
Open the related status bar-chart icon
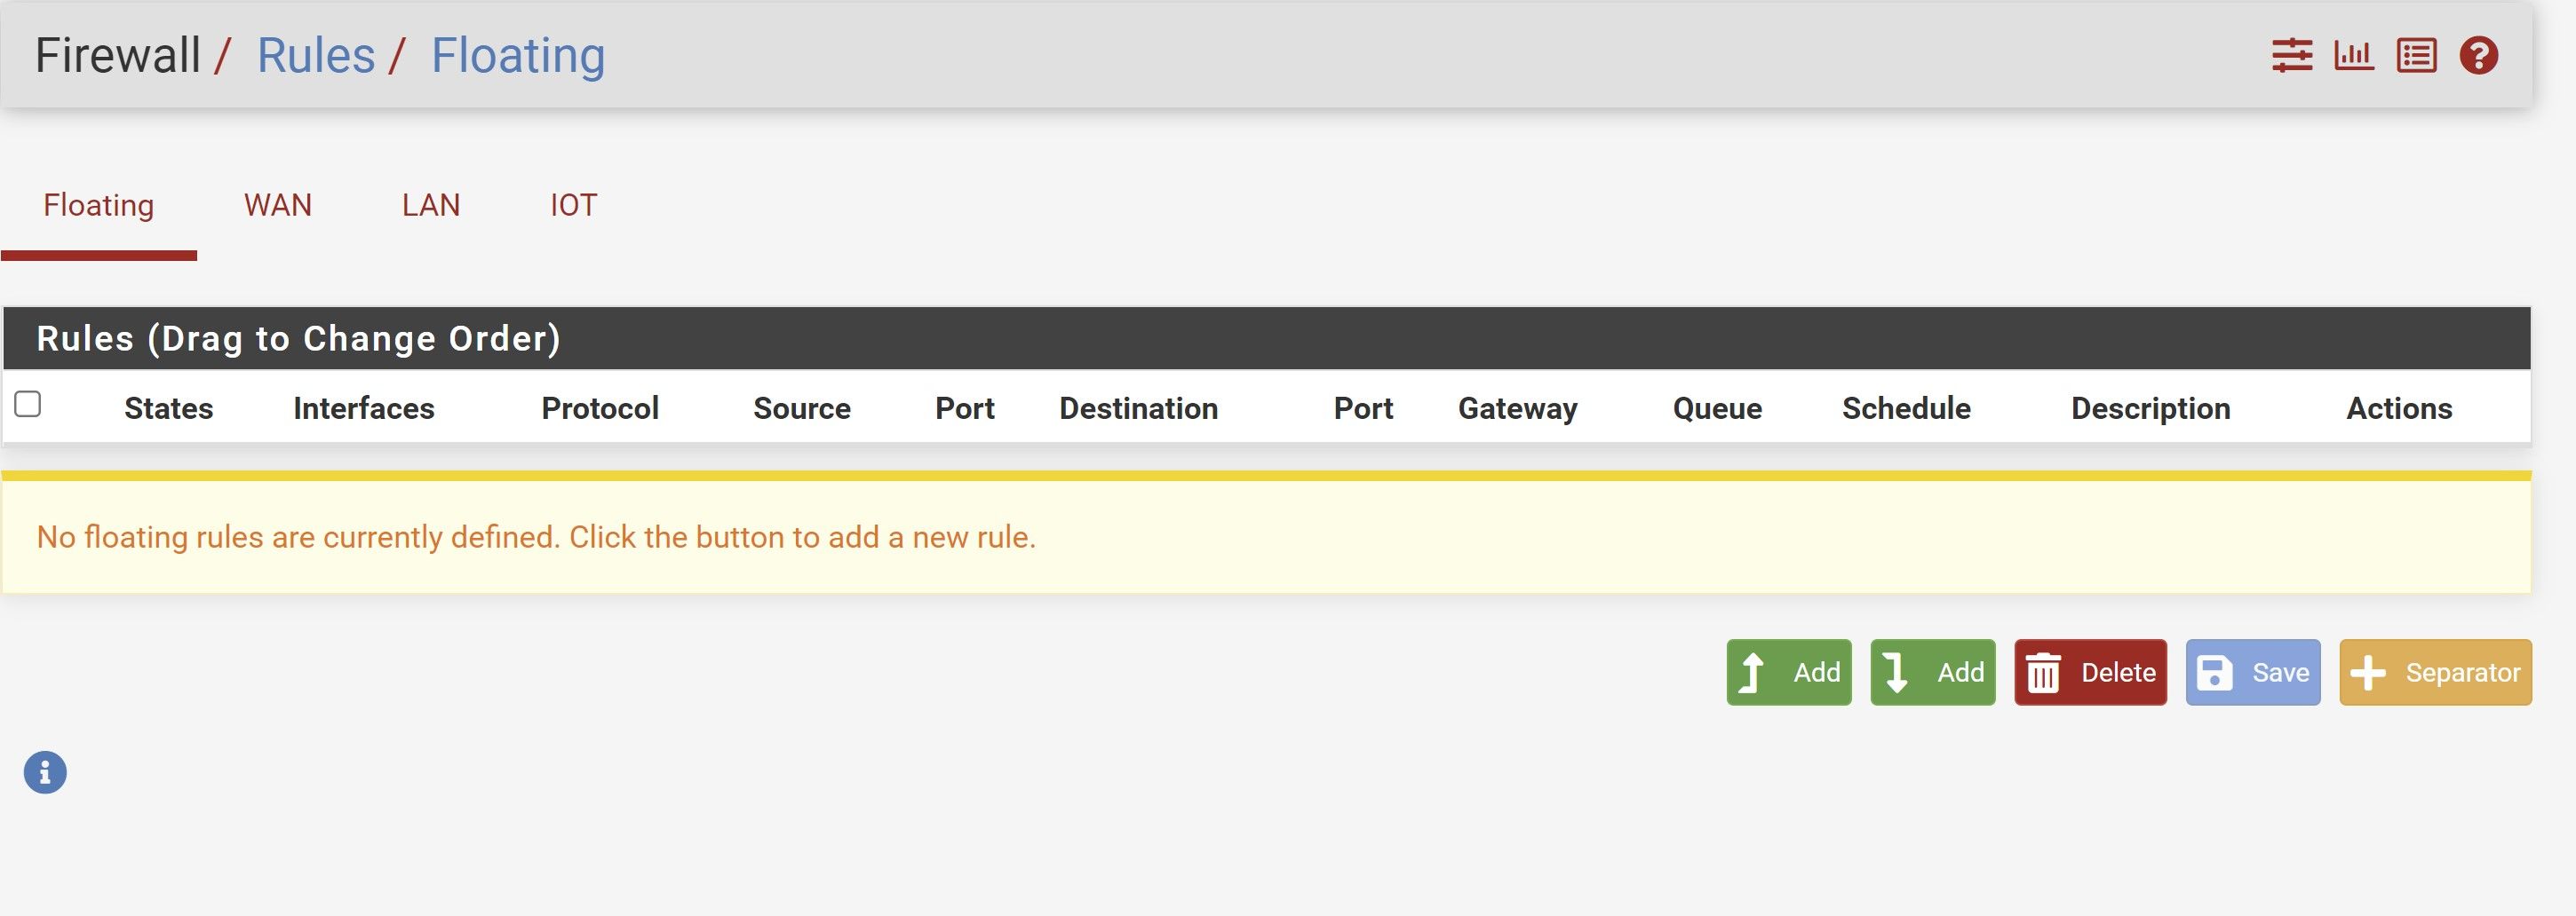pos(2354,55)
